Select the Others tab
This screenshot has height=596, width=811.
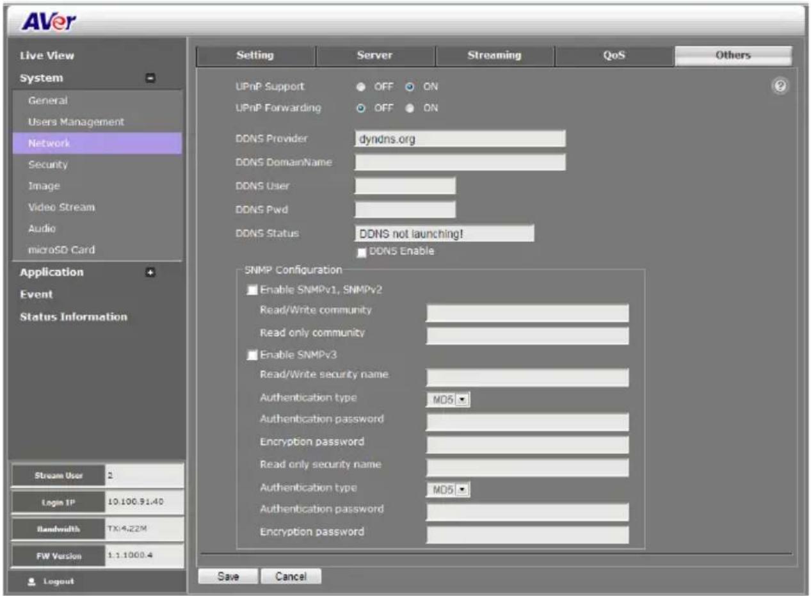coord(733,56)
